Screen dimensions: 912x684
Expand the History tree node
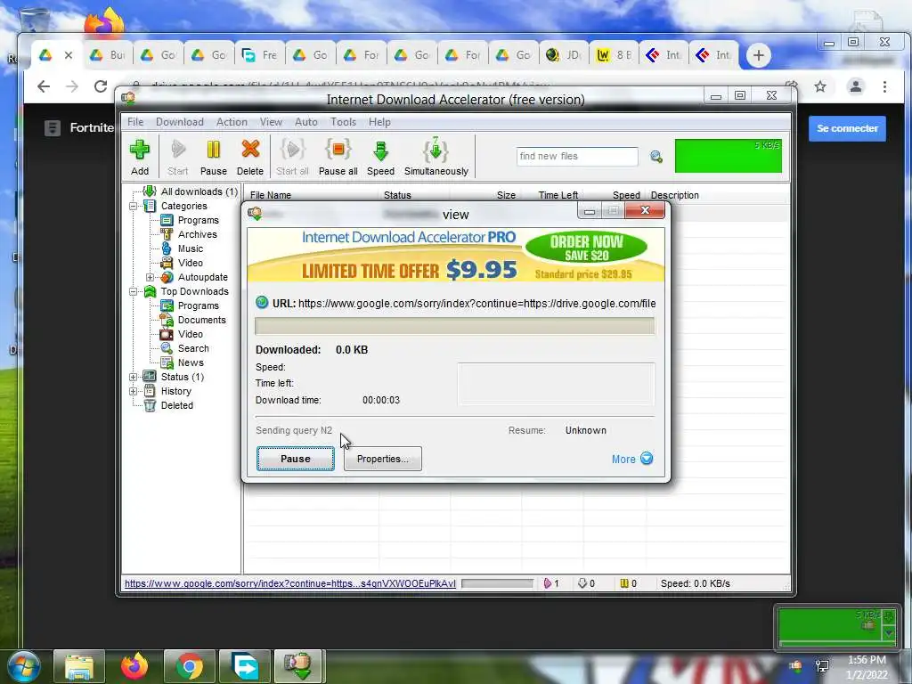[x=134, y=391]
